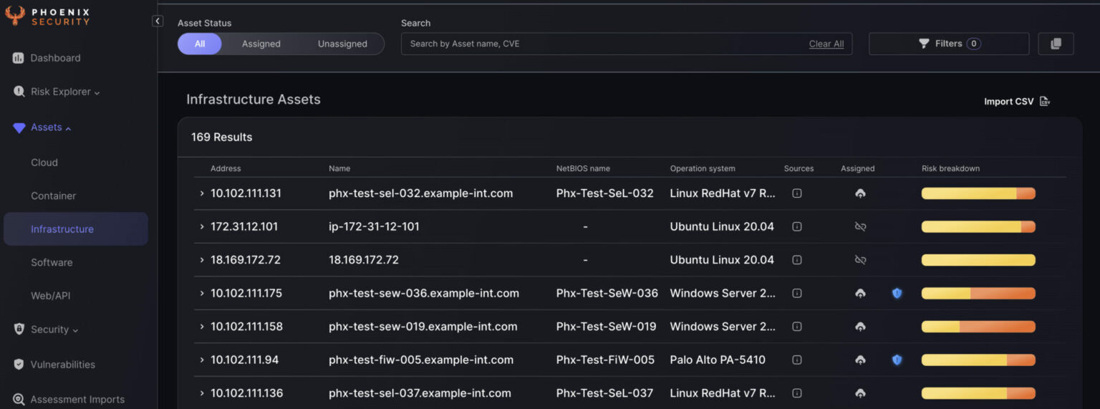Click the Import CSV file icon
The width and height of the screenshot is (1100, 409).
coord(1044,102)
